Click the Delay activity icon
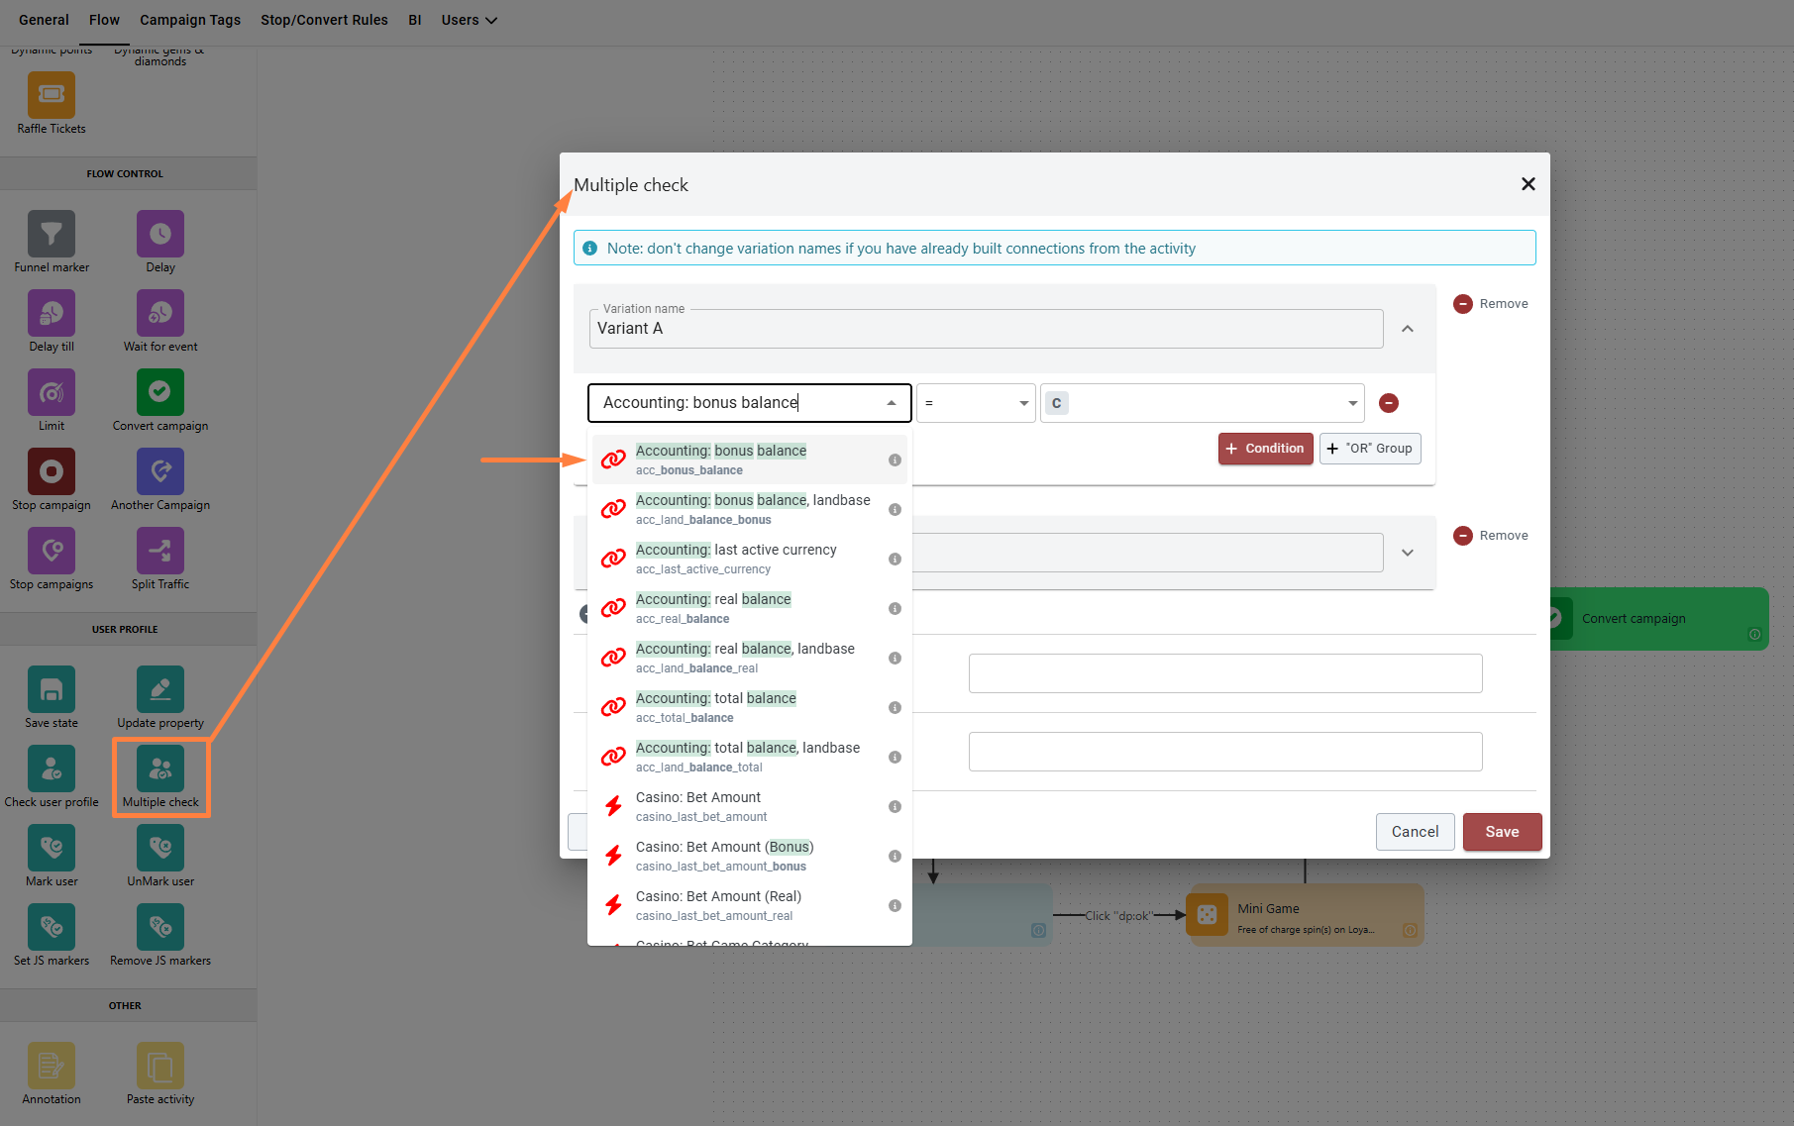Image resolution: width=1794 pixels, height=1126 pixels. click(160, 235)
